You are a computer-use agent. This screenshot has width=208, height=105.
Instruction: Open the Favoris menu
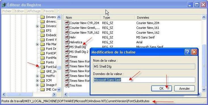click(x=49, y=11)
